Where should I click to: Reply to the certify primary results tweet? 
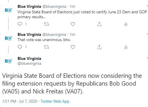pos(20,24)
